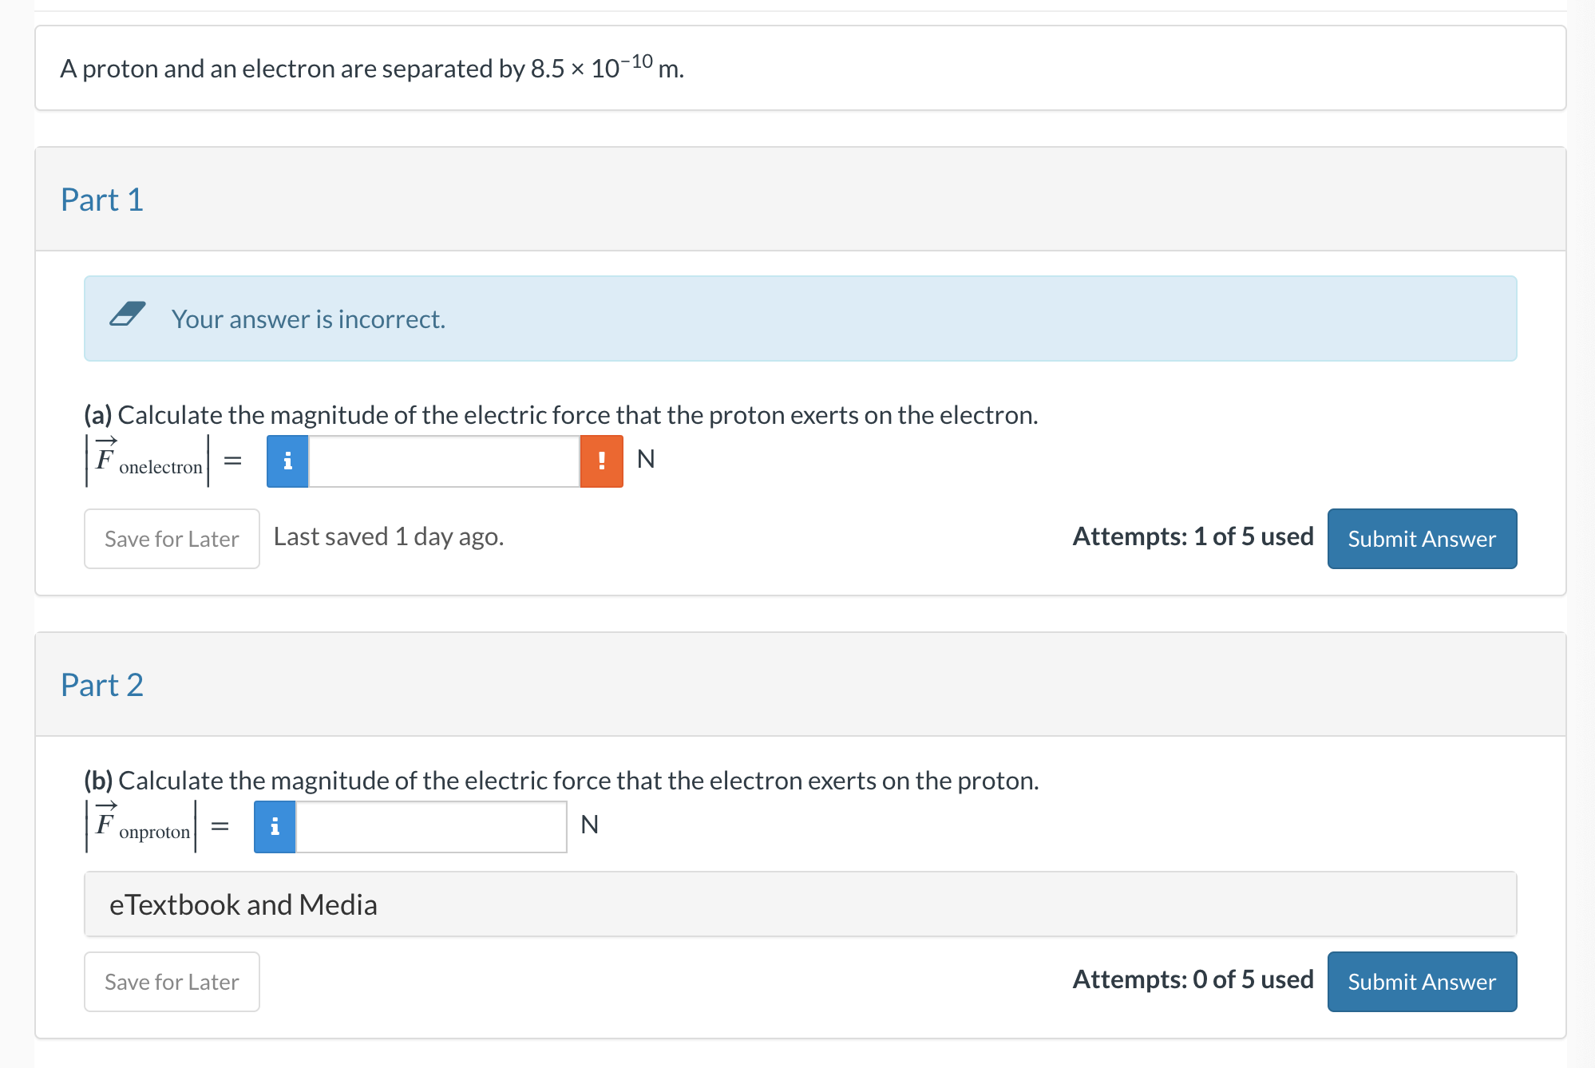The height and width of the screenshot is (1068, 1595).
Task: Click the F onproton answer input field
Action: 431,827
